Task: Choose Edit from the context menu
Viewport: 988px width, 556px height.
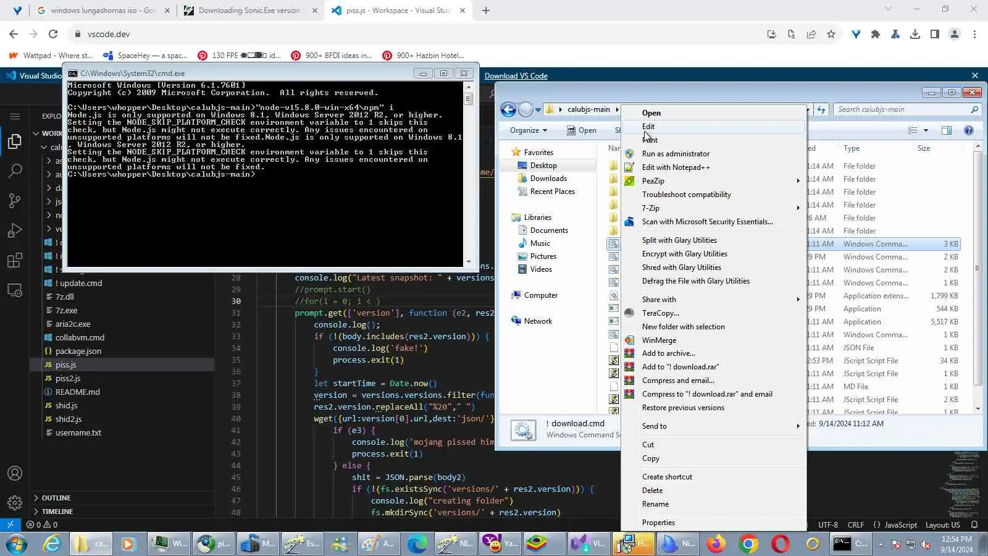Action: 714,127
